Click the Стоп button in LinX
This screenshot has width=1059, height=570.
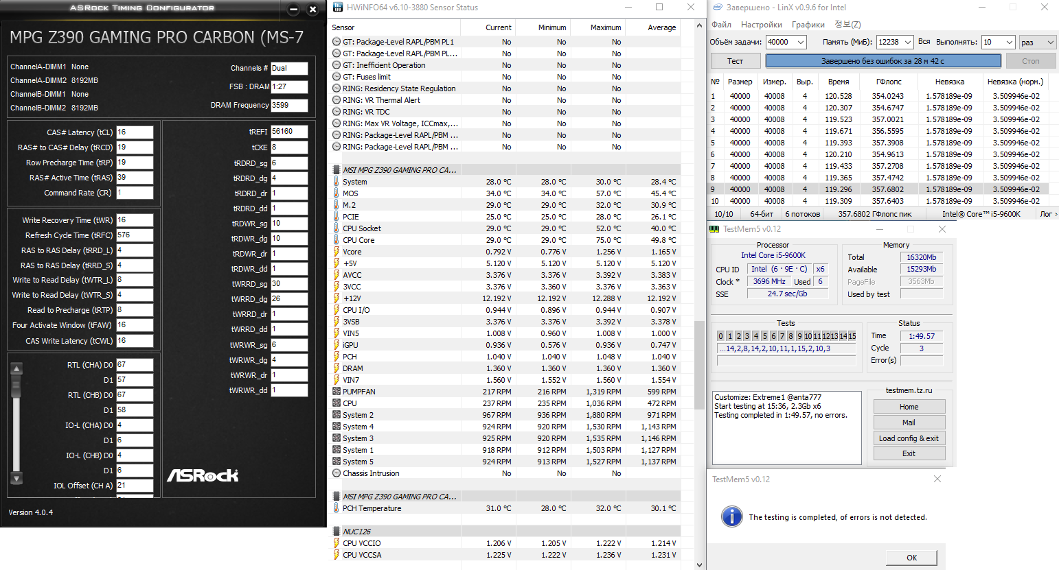1031,61
